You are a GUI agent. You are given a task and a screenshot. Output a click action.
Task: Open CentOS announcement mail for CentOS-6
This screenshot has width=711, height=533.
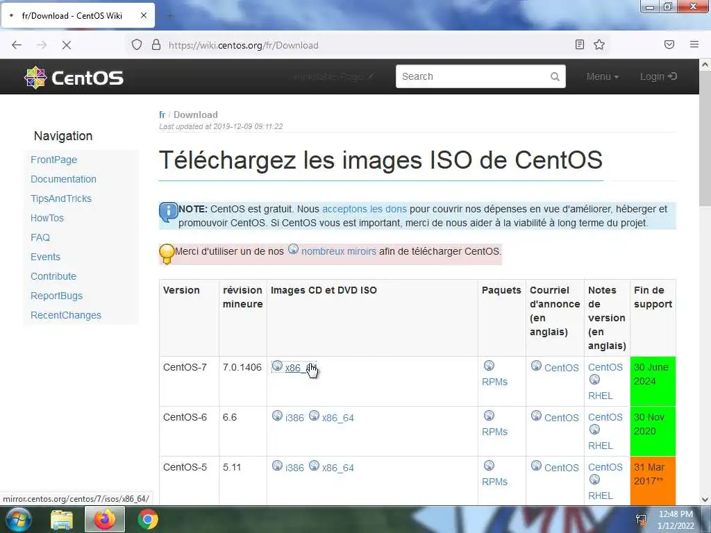point(561,417)
